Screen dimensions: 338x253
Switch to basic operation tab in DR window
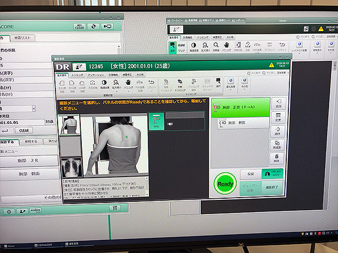point(62,75)
